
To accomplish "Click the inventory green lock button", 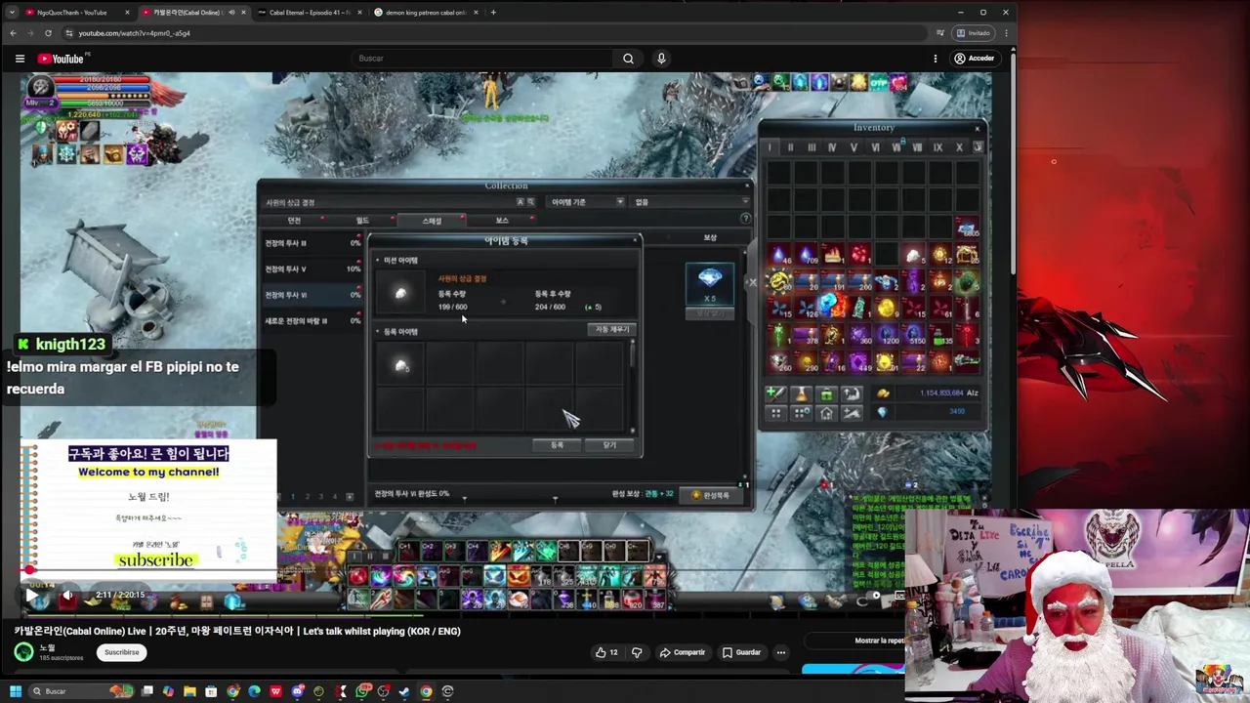I will 826,393.
